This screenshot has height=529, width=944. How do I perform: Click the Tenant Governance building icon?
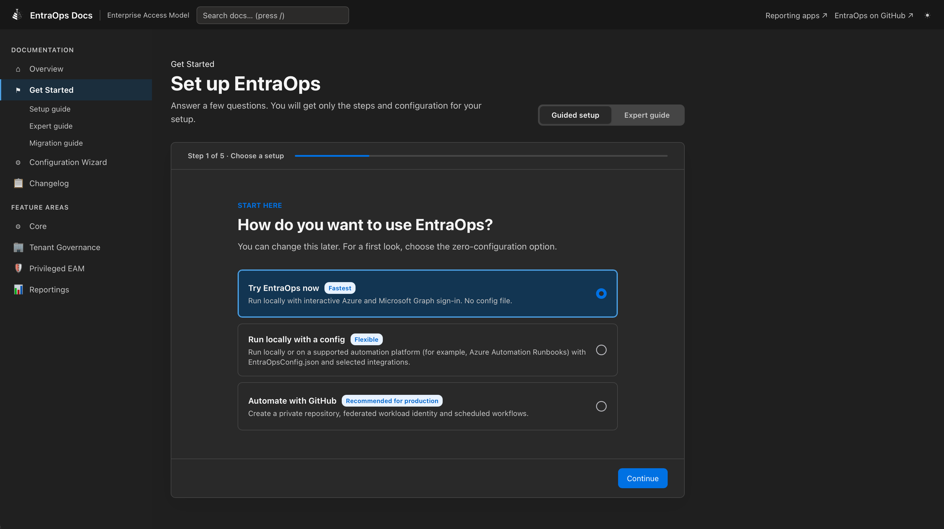pos(18,247)
